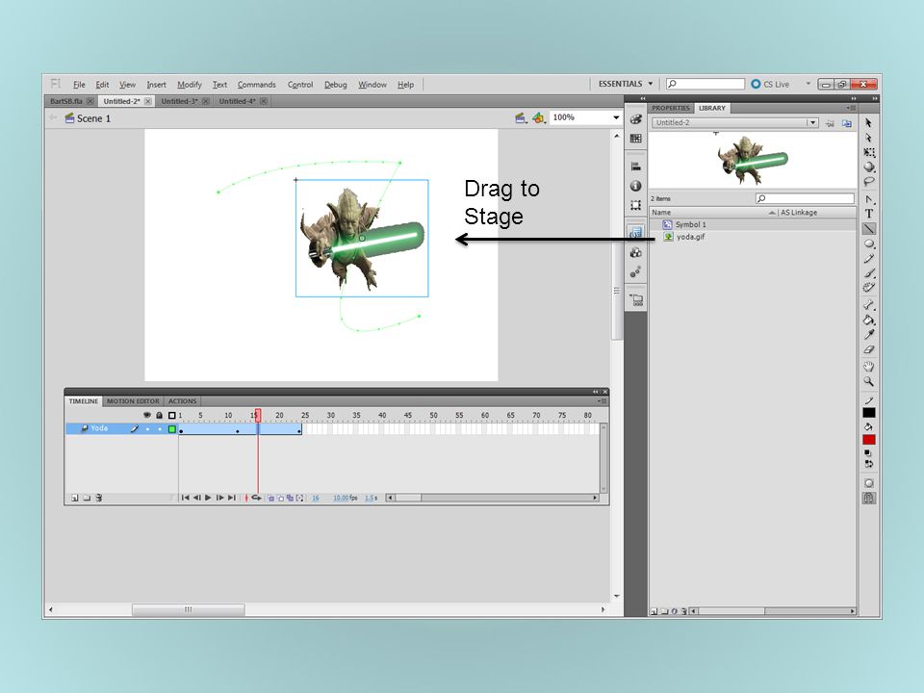Collapse the Tools panel
This screenshot has width=924, height=693.
(x=875, y=98)
